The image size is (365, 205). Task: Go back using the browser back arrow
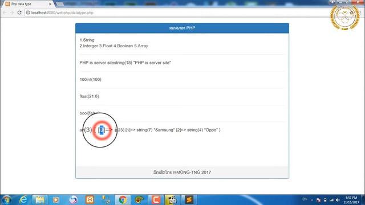click(x=5, y=13)
